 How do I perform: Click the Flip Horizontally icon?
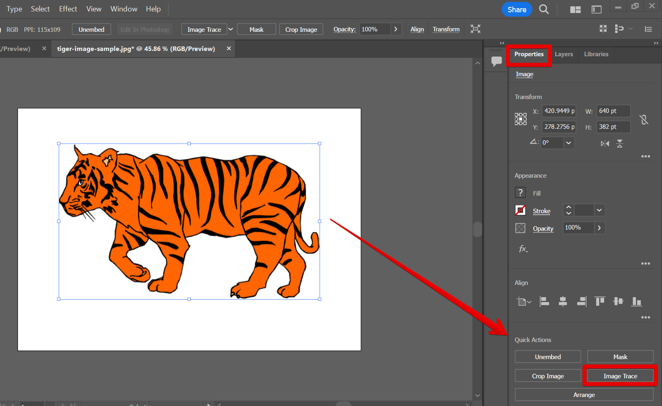click(x=605, y=143)
